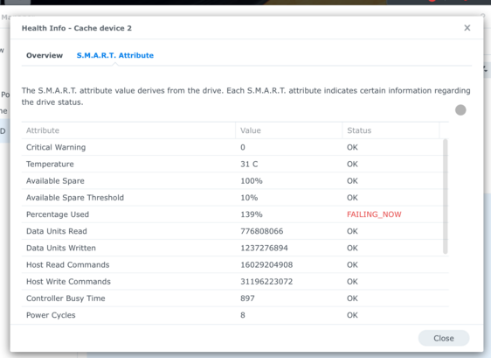Click the FAILING_NOW status text

374,214
